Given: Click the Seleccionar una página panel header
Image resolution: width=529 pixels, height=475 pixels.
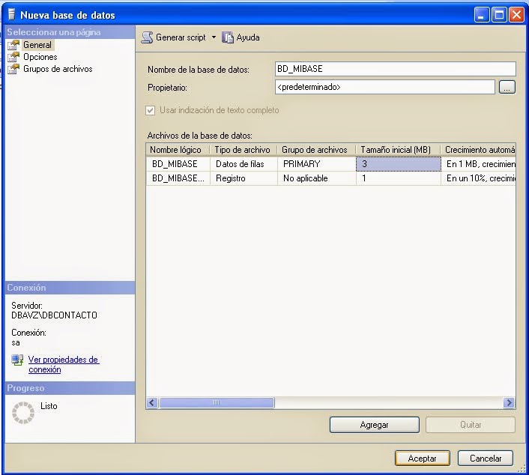Looking at the screenshot, I should [70, 32].
